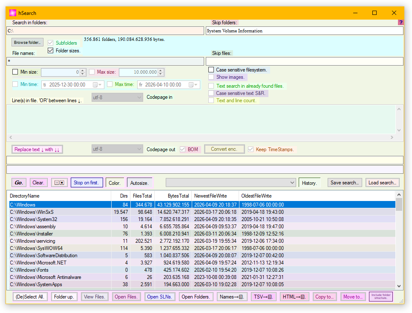Click the Open SLNs button
The height and width of the screenshot is (313, 412).
coord(160,297)
